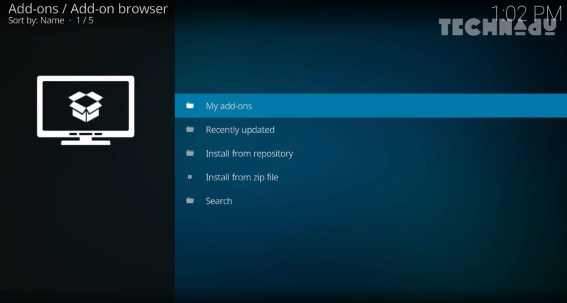567x303 pixels.
Task: Click the folder icon next to Search
Action: 190,201
